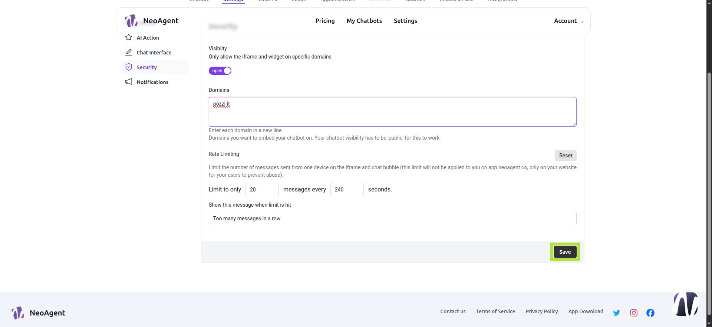712x327 pixels.
Task: Open the chat widget bubble
Action: (686, 304)
